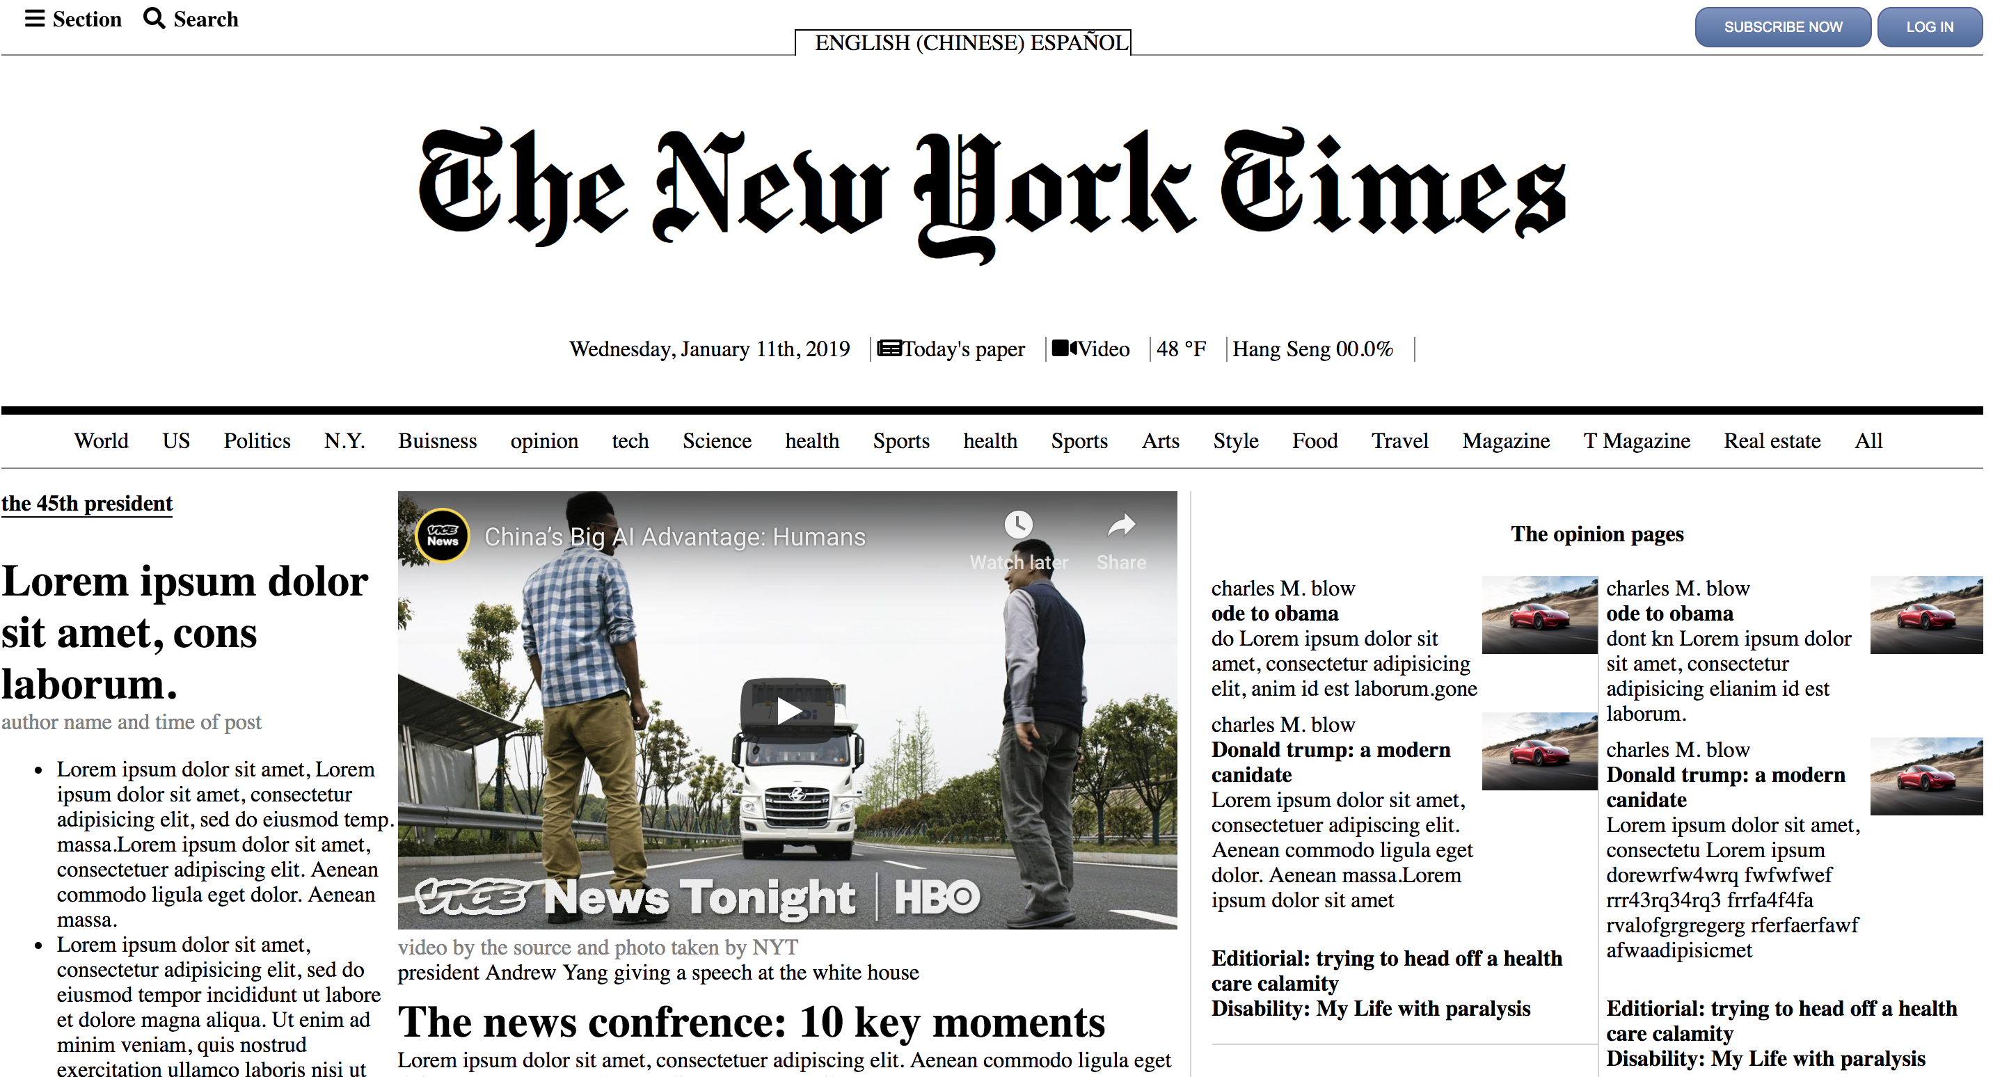
Task: Click the News Tonight HBO video banner
Action: pyautogui.click(x=699, y=897)
